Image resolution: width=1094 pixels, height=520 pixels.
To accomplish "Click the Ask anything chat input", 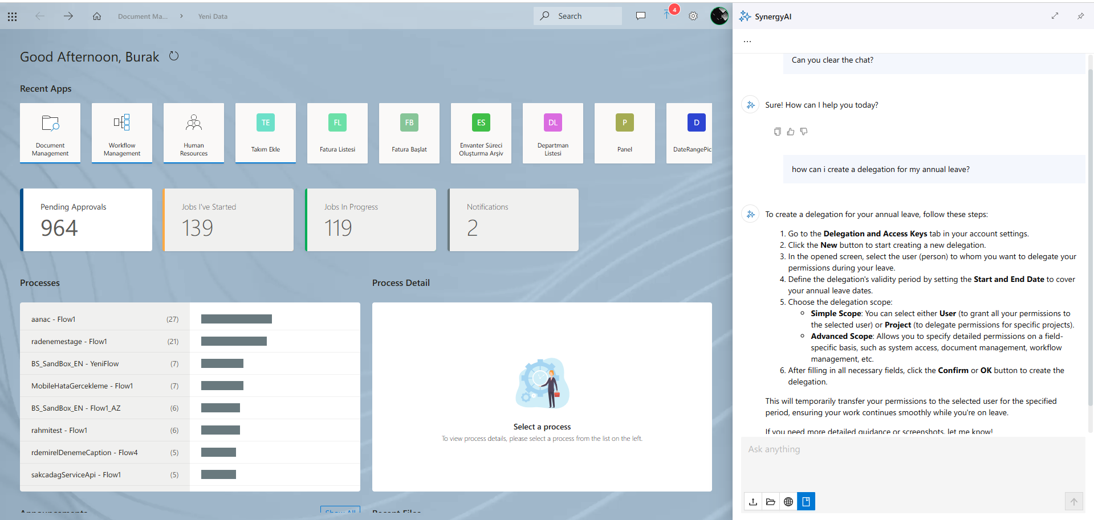I will pos(913,464).
